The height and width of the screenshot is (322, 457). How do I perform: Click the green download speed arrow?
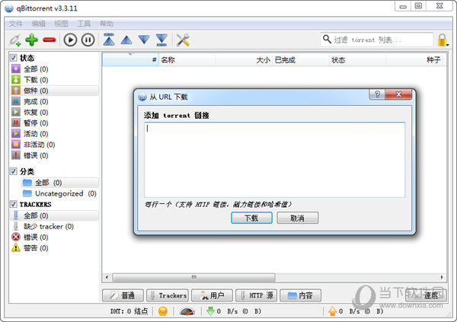[x=210, y=311]
